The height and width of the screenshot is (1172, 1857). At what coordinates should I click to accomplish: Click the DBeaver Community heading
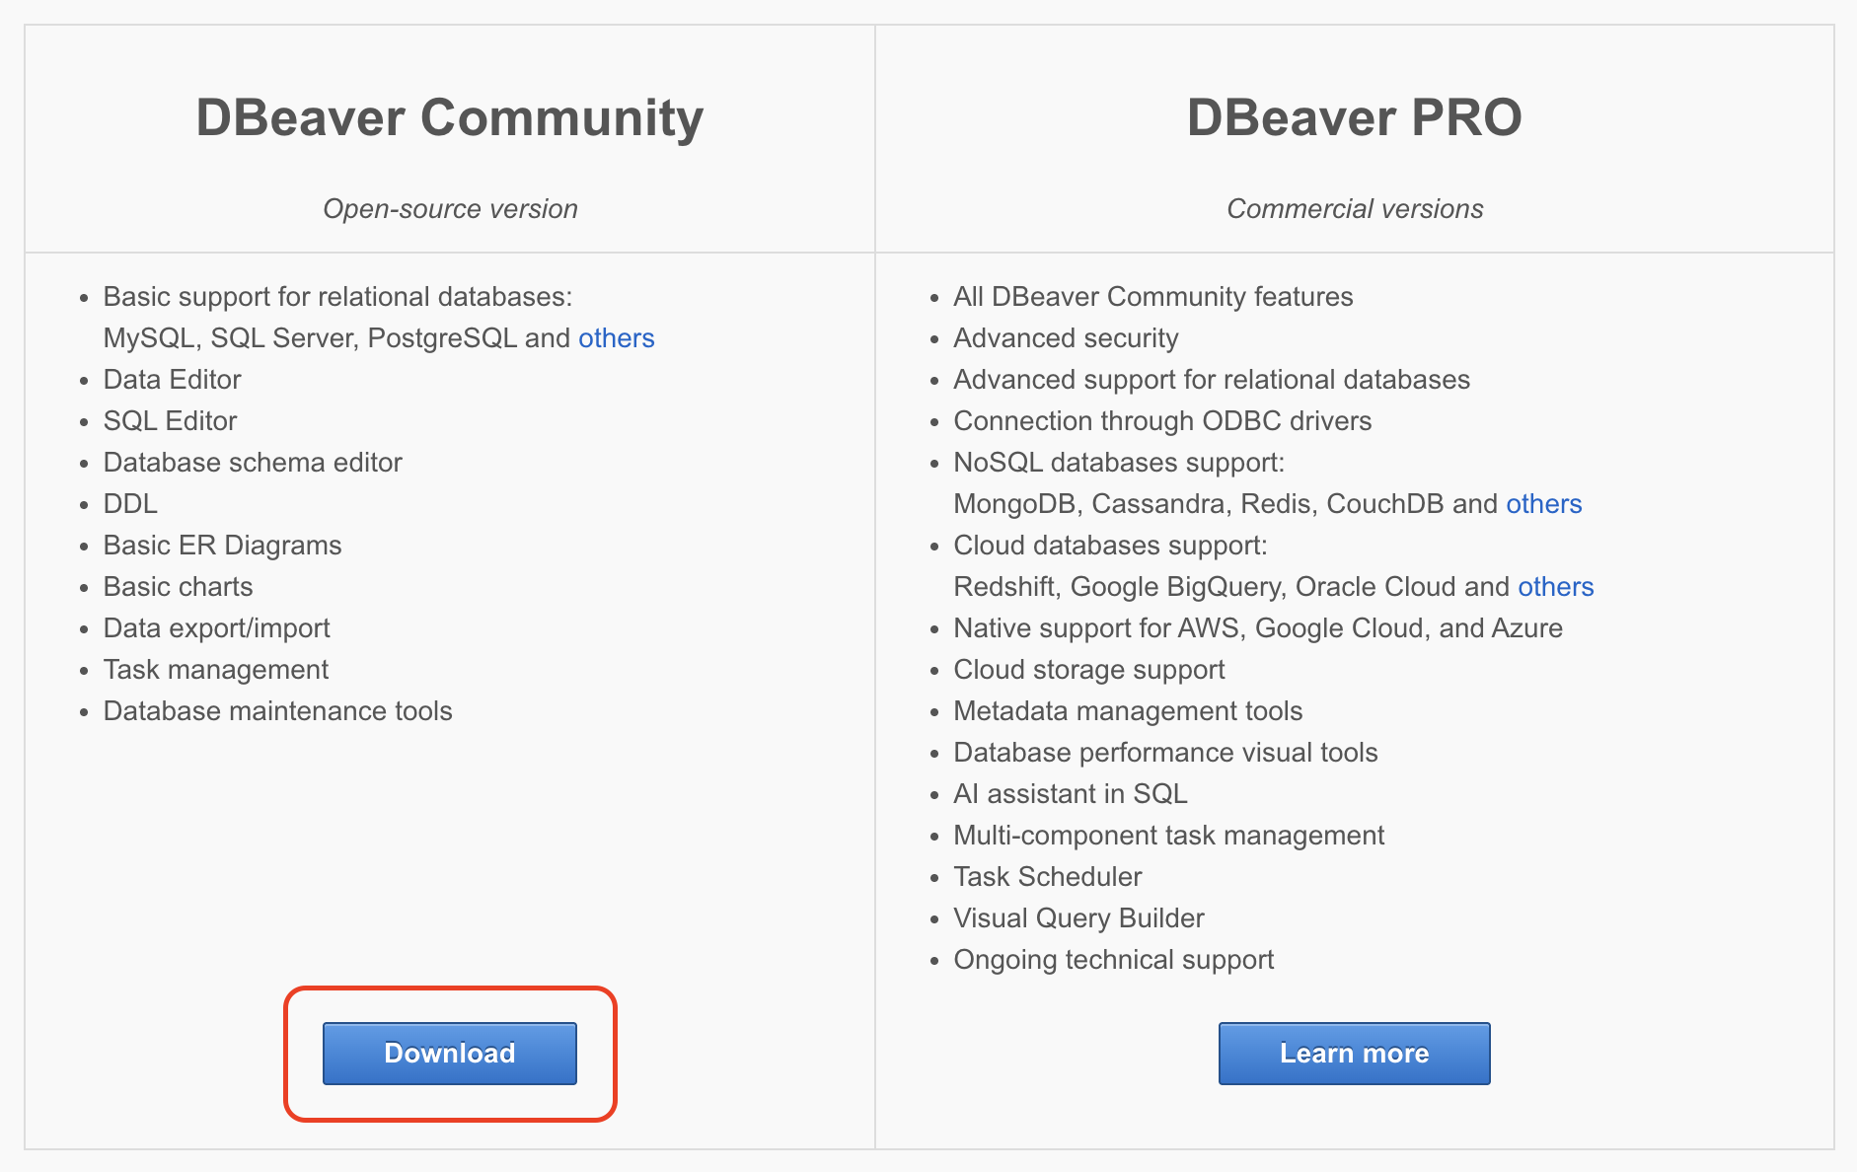click(450, 118)
